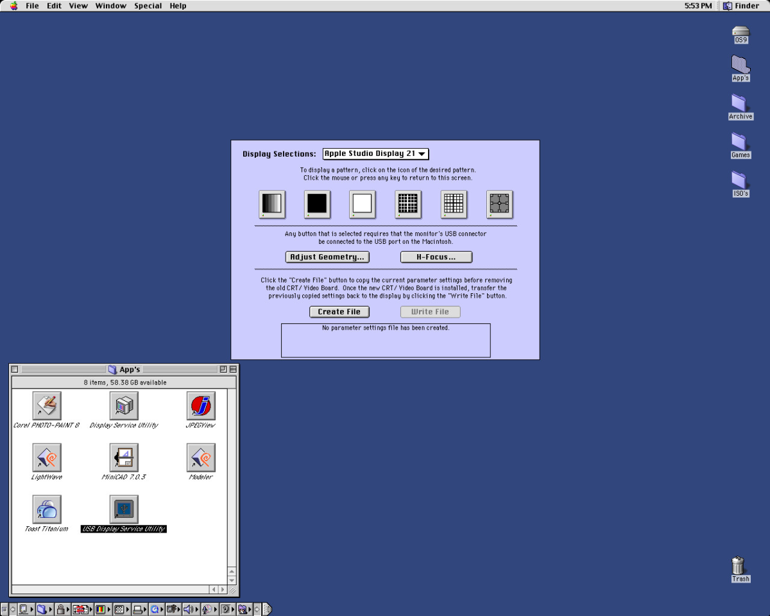Open the sound volume control strip module
This screenshot has width=770, height=616.
coord(189,609)
